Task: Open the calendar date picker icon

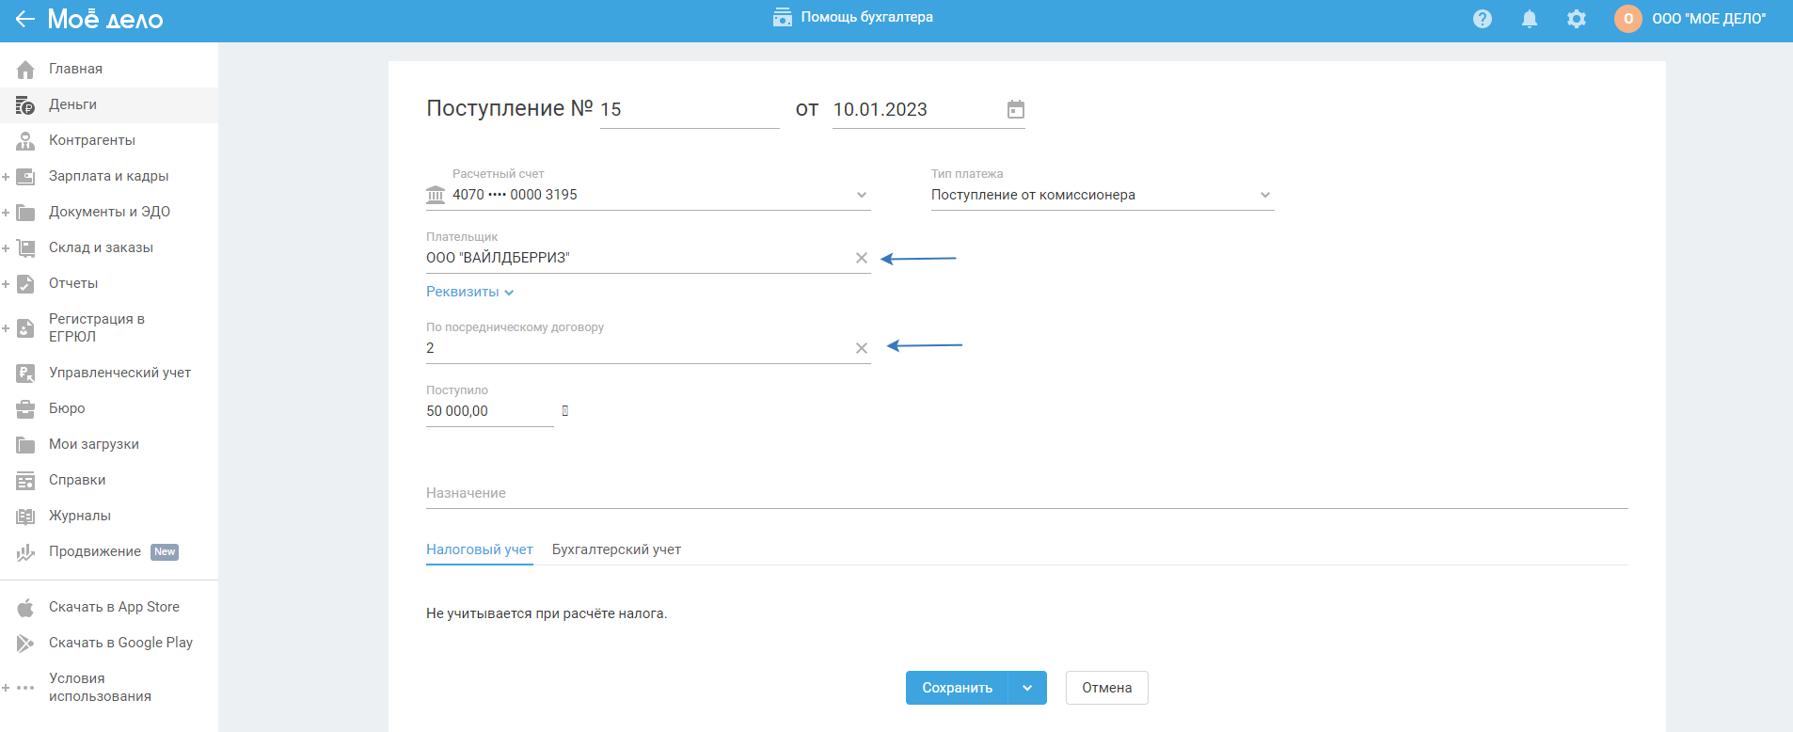Action: coord(1016,109)
